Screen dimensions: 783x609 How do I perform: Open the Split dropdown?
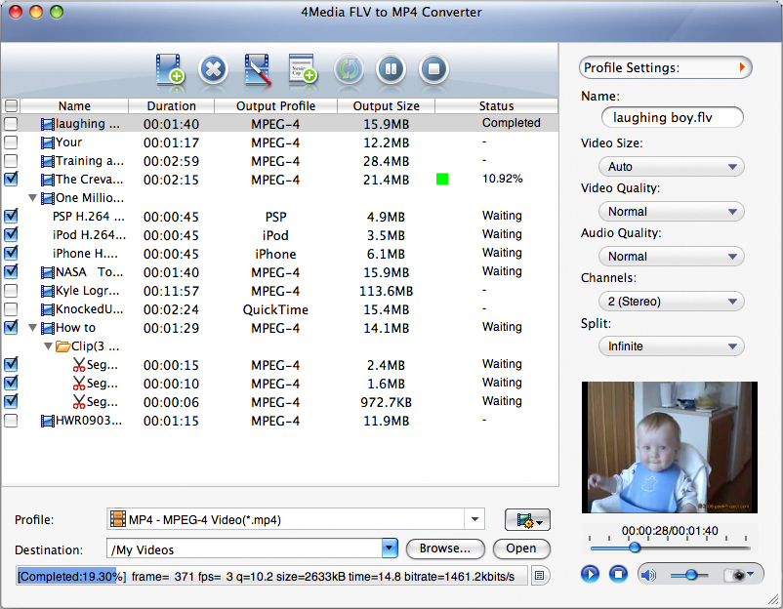(x=671, y=346)
